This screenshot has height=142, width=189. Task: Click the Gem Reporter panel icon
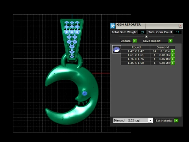coord(113,26)
